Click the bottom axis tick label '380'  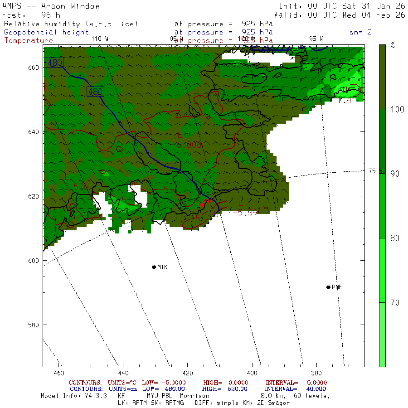point(316,373)
